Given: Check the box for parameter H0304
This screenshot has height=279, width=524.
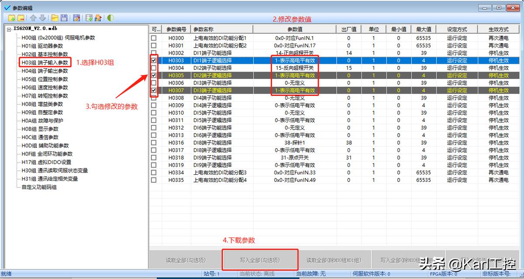Looking at the screenshot, I should 154,68.
